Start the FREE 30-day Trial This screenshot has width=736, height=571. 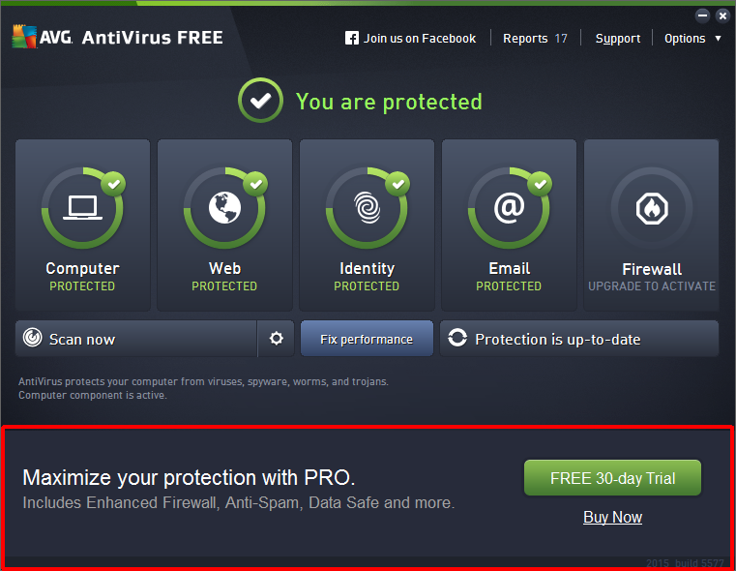tap(612, 478)
